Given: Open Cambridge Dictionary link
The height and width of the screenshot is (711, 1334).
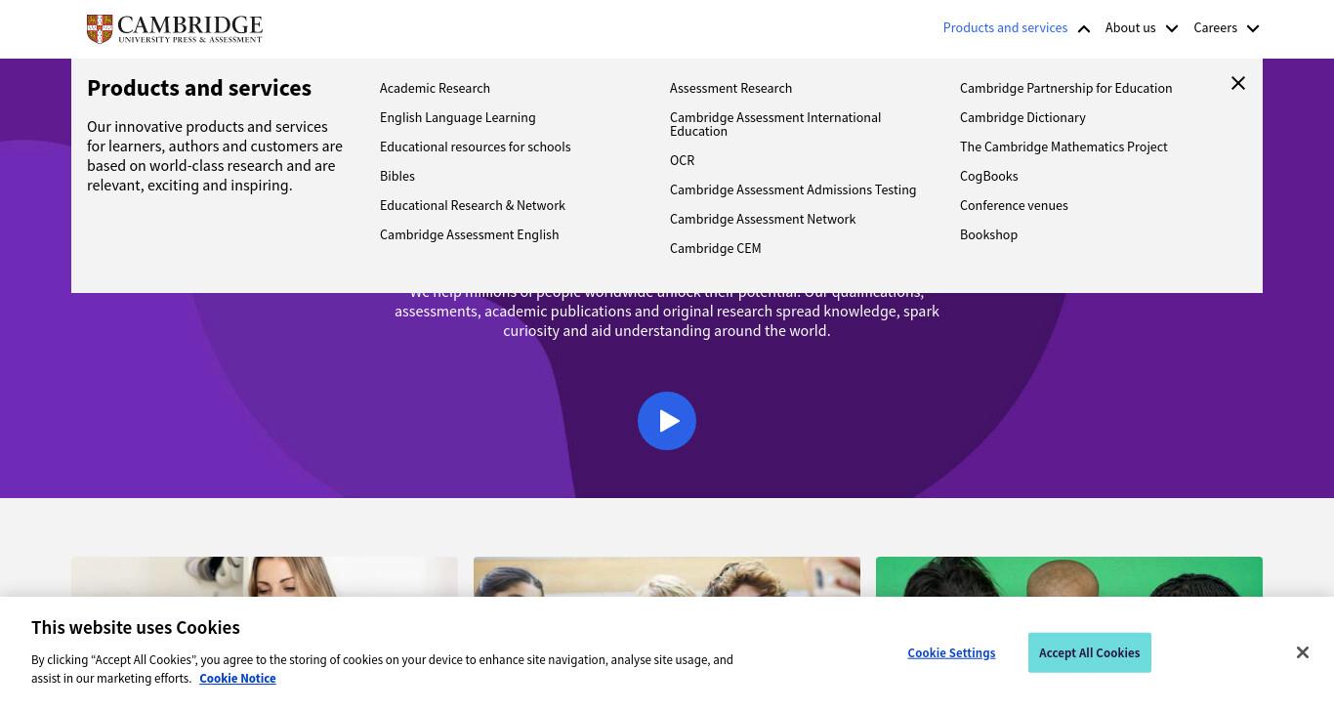Looking at the screenshot, I should click(x=1022, y=117).
